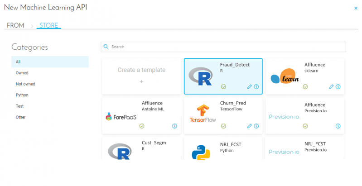Select the Python category filter
The width and height of the screenshot is (362, 186).
(23, 95)
